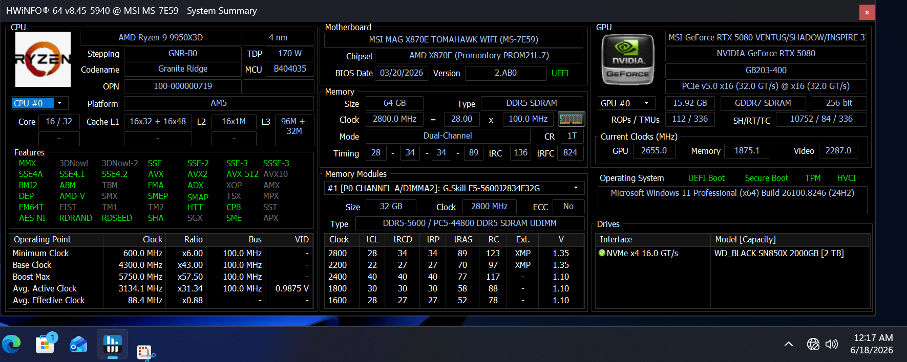Image resolution: width=907 pixels, height=362 pixels.
Task: Click the UEFI label beside BIOS version
Action: coord(560,73)
